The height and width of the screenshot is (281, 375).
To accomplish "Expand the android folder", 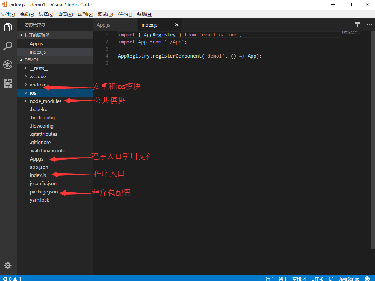I will [x=26, y=85].
